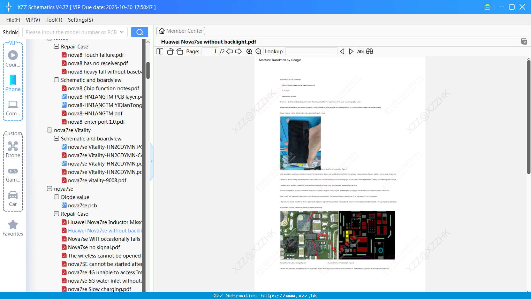This screenshot has height=299, width=531.
Task: Open the model number dropdown arrow
Action: click(122, 32)
